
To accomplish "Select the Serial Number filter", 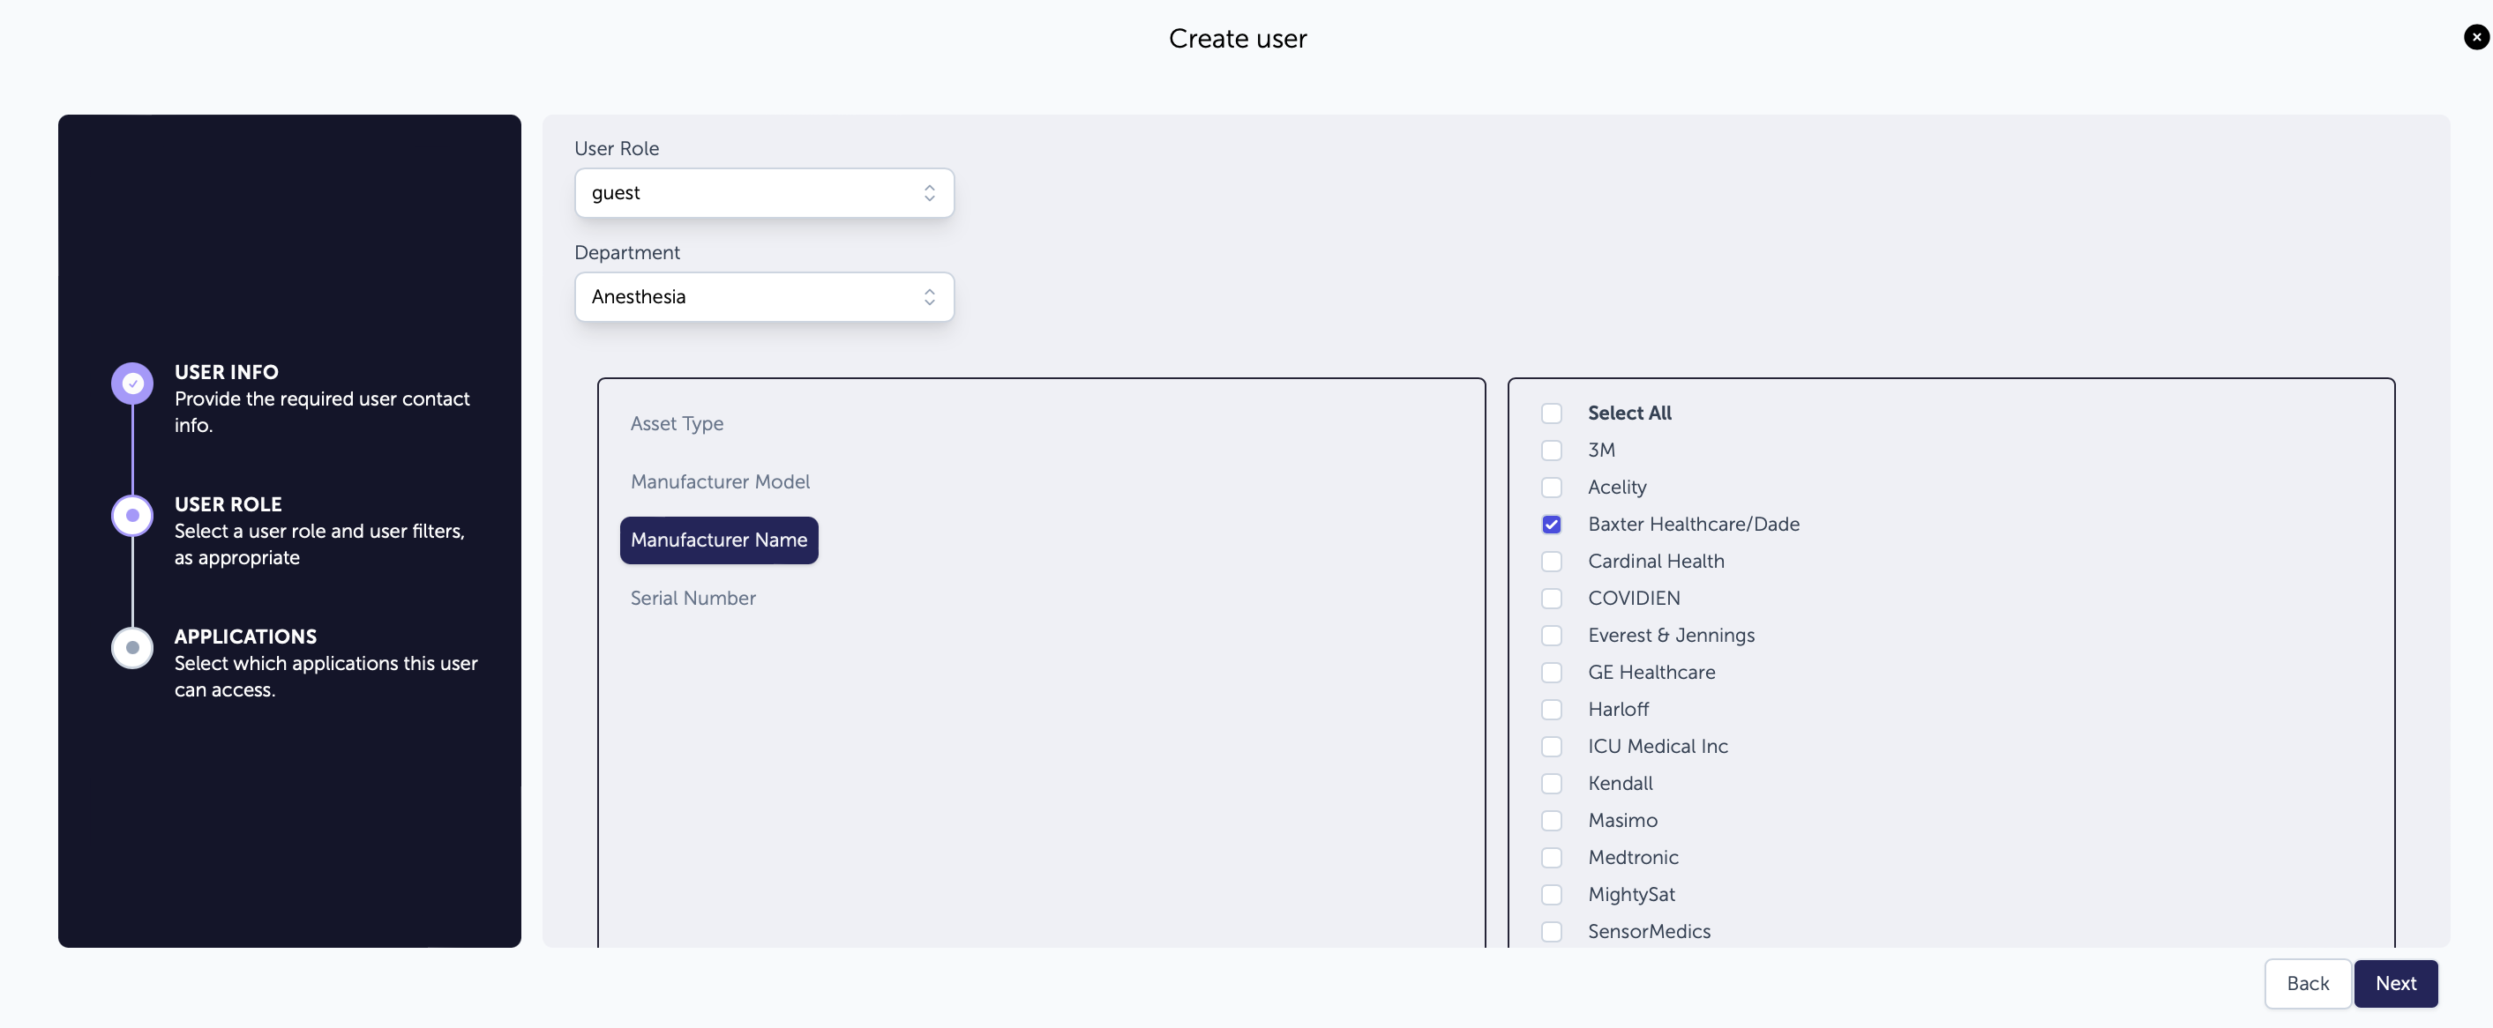I will (x=692, y=598).
